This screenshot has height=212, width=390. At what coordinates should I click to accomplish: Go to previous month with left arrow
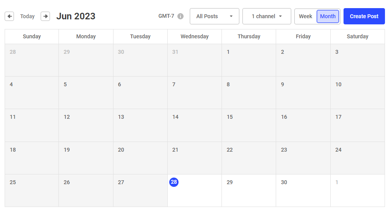[9, 16]
